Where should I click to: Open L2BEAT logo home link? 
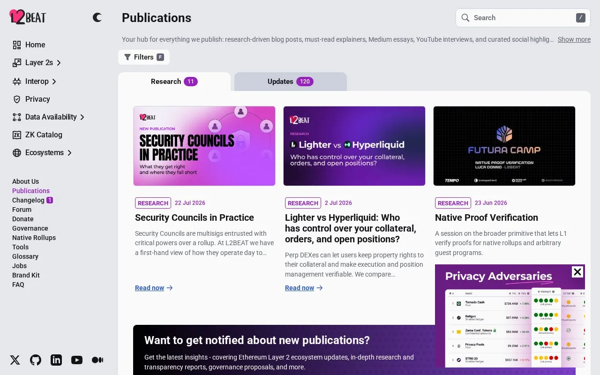pos(28,17)
